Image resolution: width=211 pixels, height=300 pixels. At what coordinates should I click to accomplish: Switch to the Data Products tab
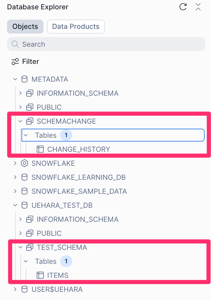[x=76, y=27]
